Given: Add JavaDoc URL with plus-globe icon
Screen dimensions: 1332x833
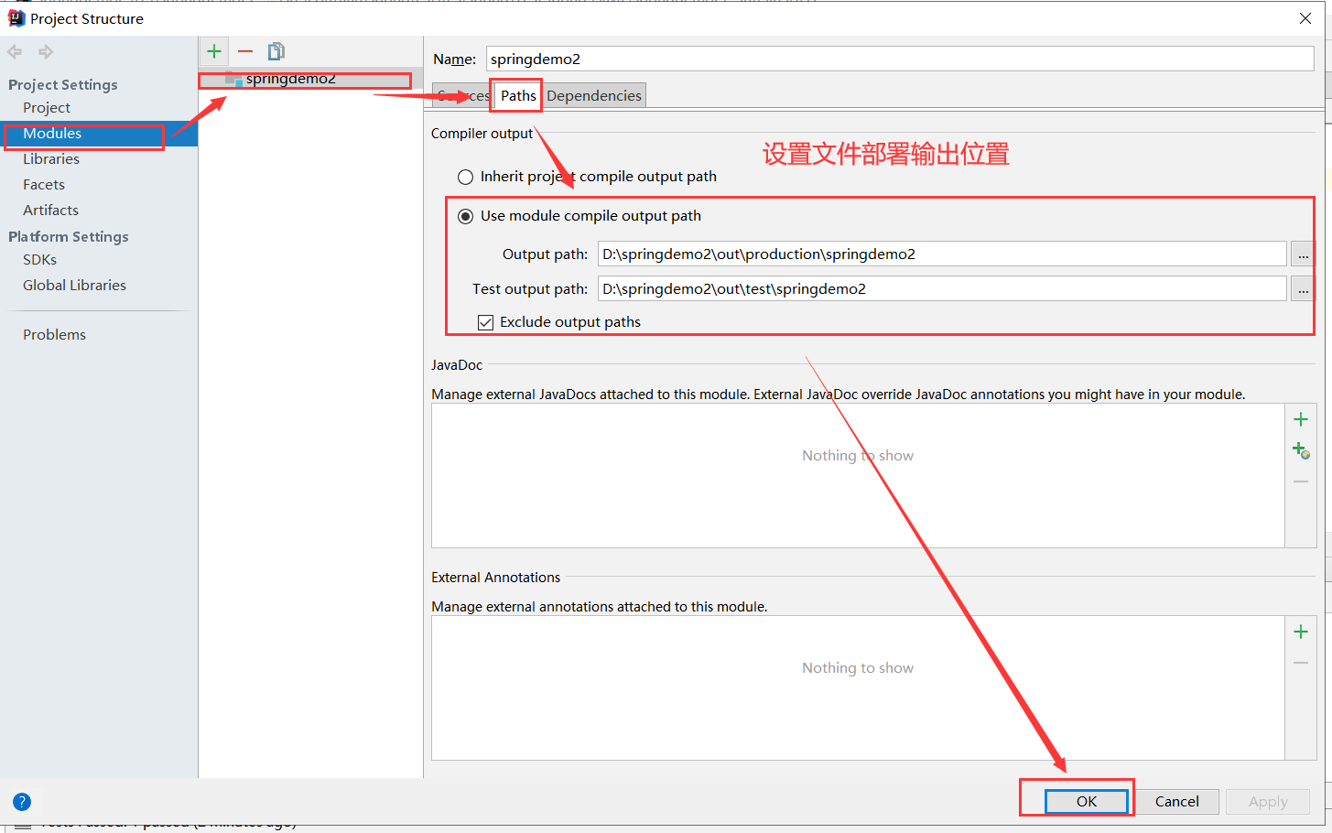Looking at the screenshot, I should (1301, 450).
